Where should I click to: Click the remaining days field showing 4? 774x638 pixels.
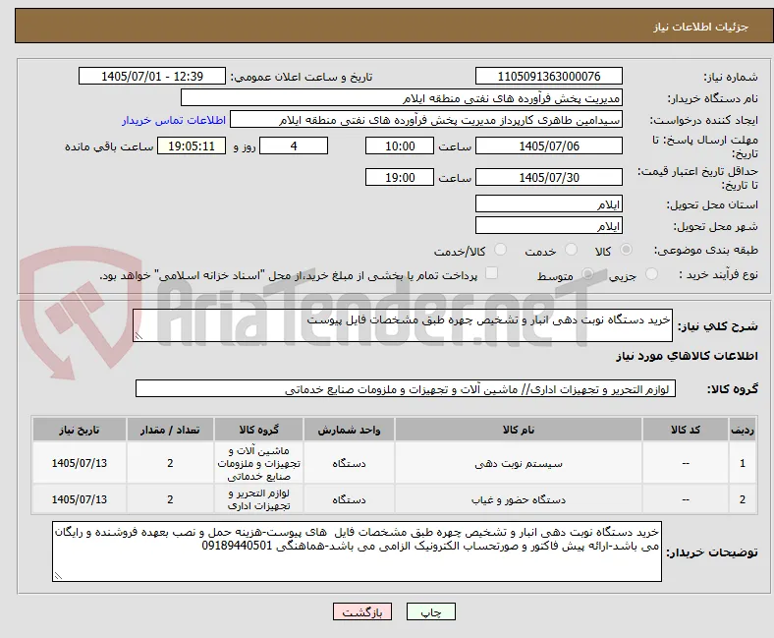(294, 145)
